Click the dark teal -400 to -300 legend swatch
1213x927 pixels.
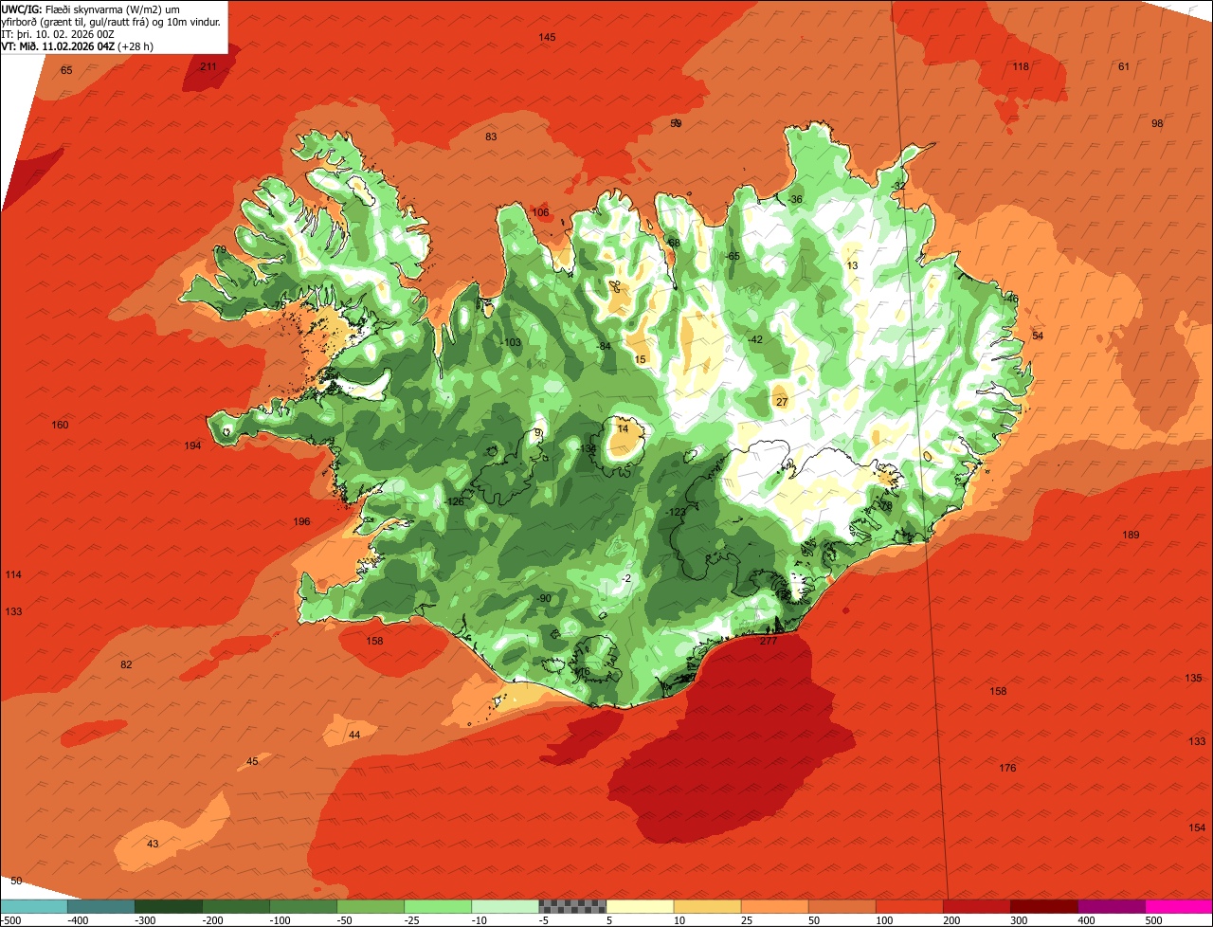click(x=100, y=905)
